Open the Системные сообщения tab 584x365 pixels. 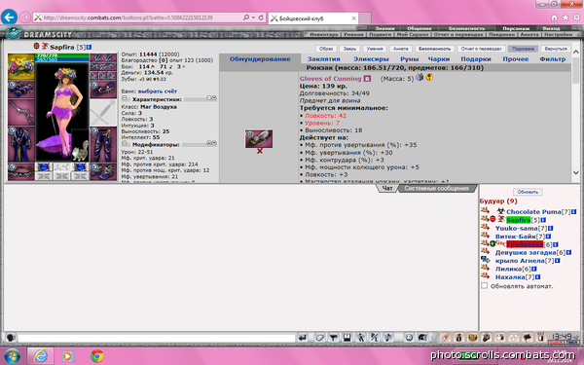click(436, 188)
